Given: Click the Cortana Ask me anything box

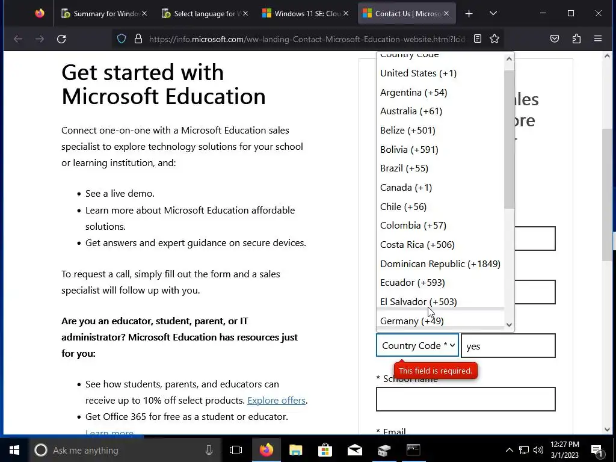Looking at the screenshot, I should [x=126, y=450].
